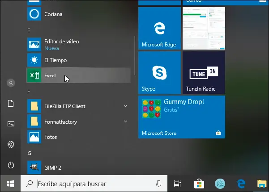The height and width of the screenshot is (192, 269).
Task: Click the microphone icon in search box
Action: (158, 184)
